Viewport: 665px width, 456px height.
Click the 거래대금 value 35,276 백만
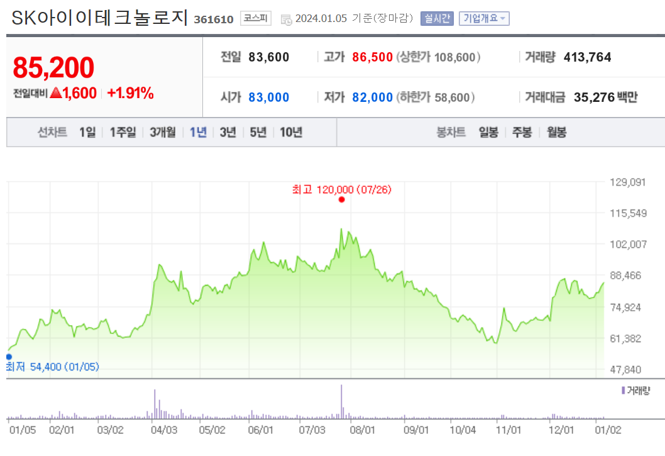coord(606,97)
